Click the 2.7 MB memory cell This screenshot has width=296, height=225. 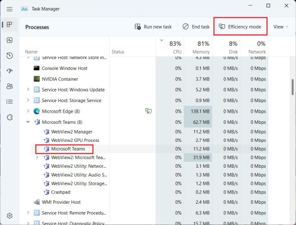(198, 140)
